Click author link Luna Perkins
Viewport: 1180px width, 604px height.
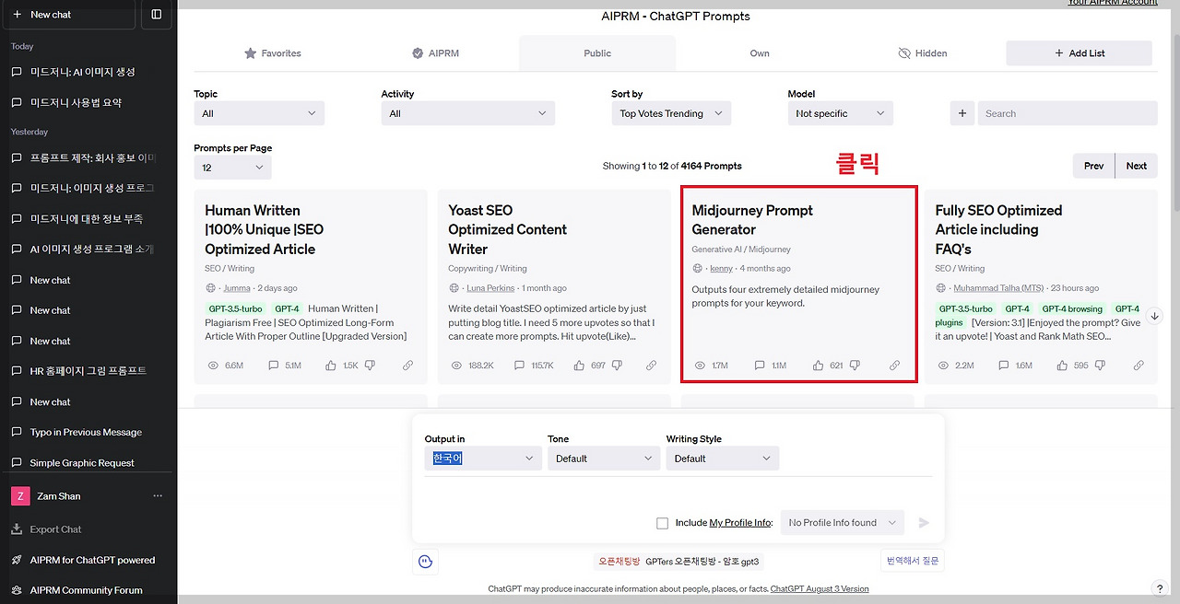(x=490, y=288)
